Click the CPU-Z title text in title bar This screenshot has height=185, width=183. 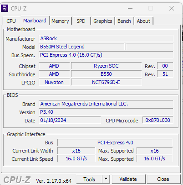19,9
